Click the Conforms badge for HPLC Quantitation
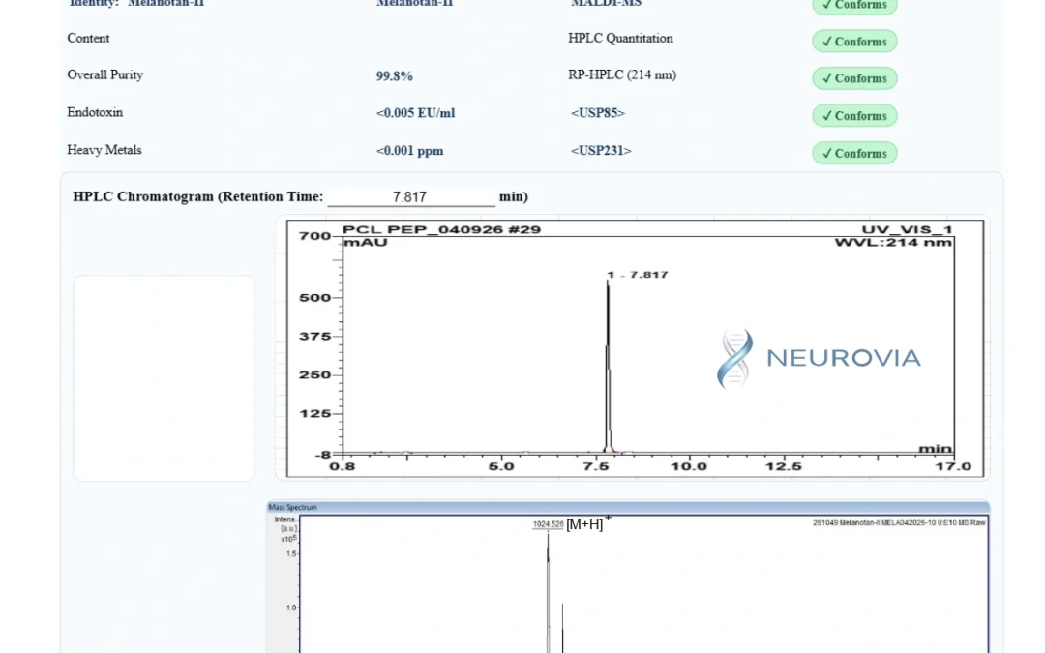 (854, 42)
